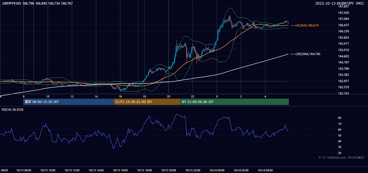Click the RSI axis level 50

pos(340,135)
